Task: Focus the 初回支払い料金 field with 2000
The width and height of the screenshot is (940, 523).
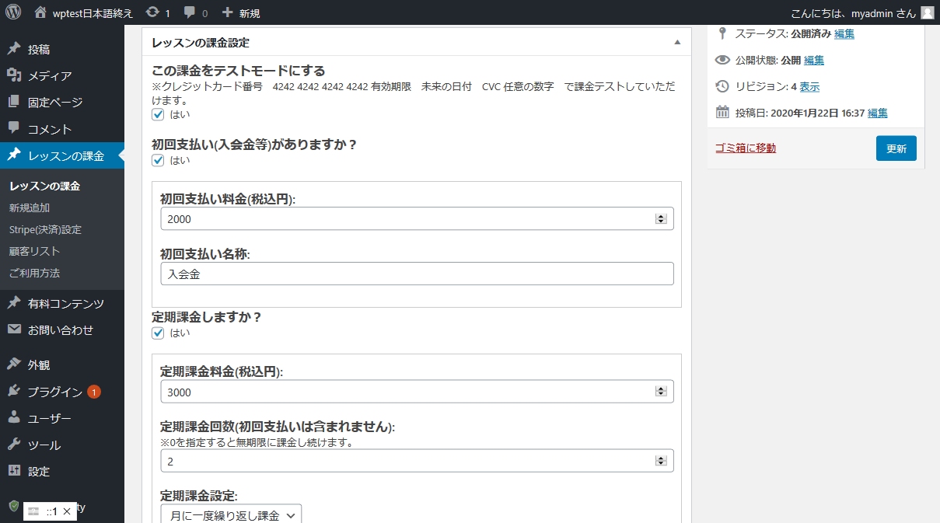Action: click(x=417, y=219)
